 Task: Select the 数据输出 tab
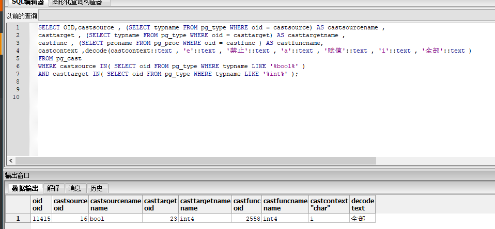(x=25, y=188)
